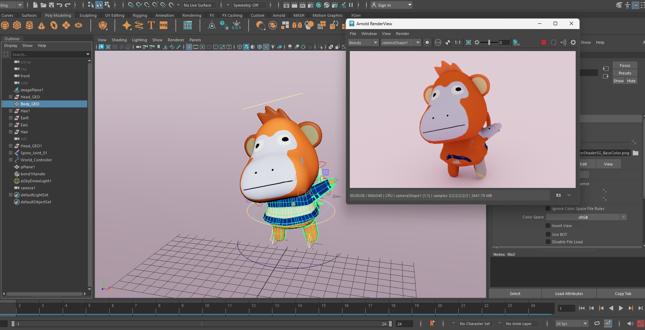Create a polygon Cube from the shelf
Viewport: 645px width, 330px height.
[x=17, y=25]
